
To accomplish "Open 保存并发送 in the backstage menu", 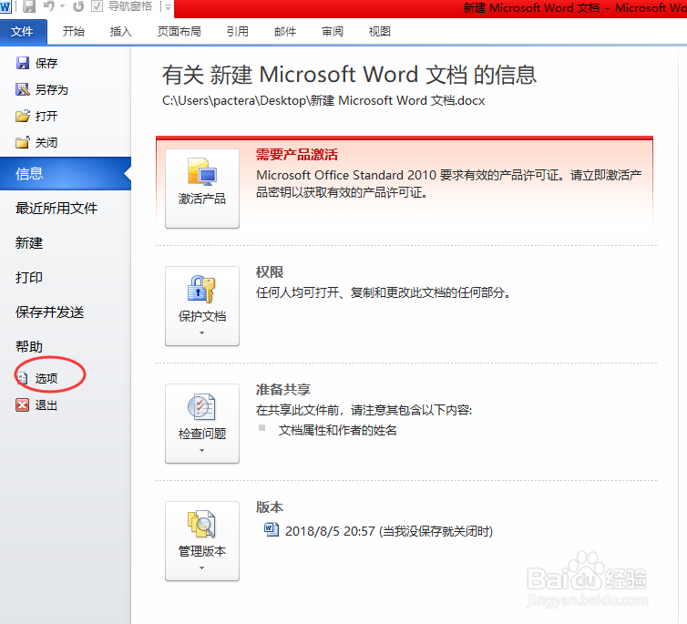I will click(49, 312).
